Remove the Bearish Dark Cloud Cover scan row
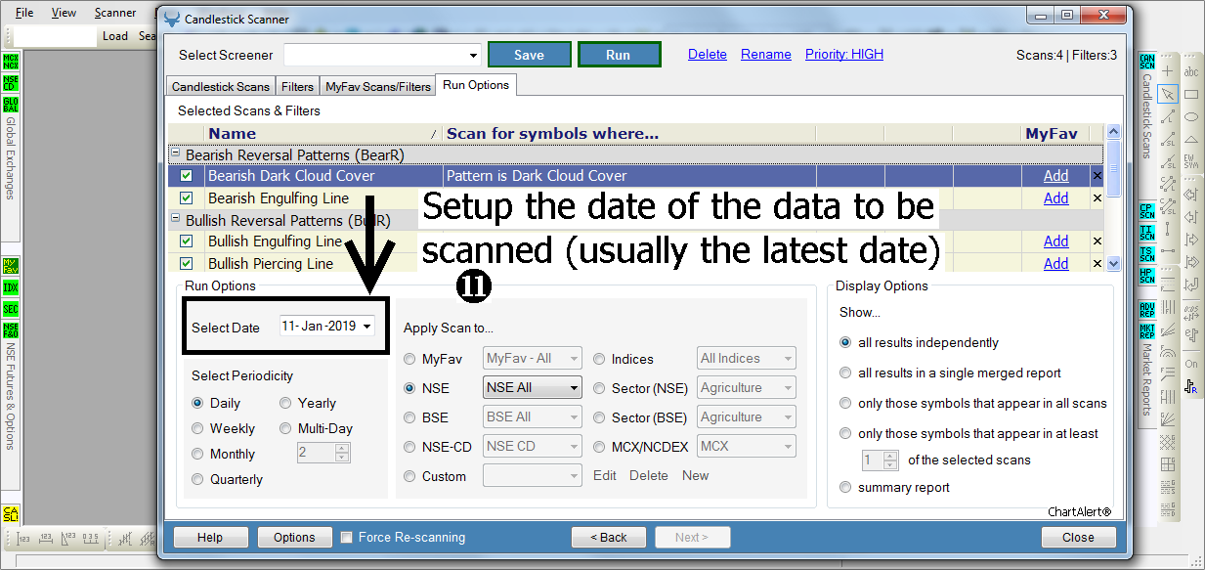 pyautogui.click(x=1097, y=176)
